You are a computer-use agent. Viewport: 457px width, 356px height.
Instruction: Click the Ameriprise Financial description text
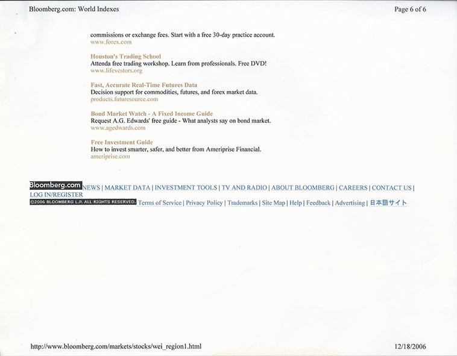(176, 149)
